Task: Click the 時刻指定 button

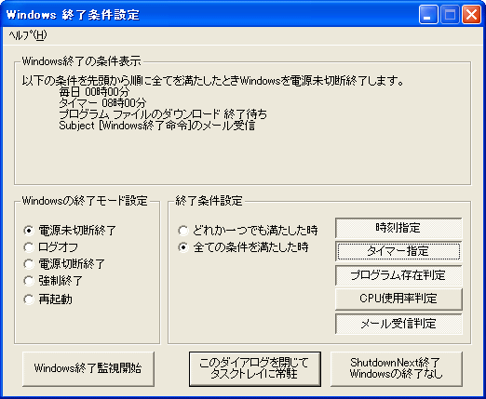Action: (398, 228)
